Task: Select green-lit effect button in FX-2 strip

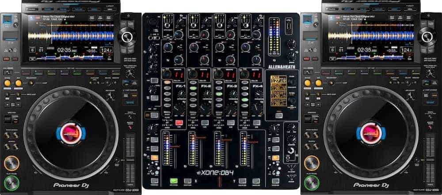Action: point(193,88)
